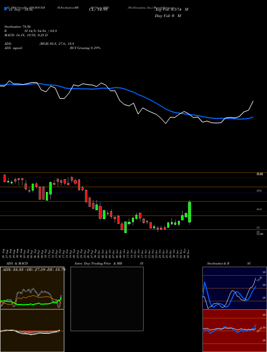Select the 'CL: 14.93' closing price text
Screen dimensions: 267x352
98,10
